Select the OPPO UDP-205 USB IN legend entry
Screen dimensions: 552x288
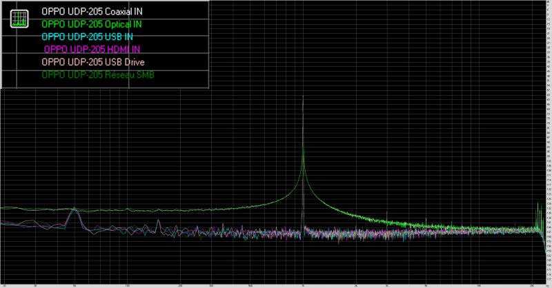coord(88,37)
